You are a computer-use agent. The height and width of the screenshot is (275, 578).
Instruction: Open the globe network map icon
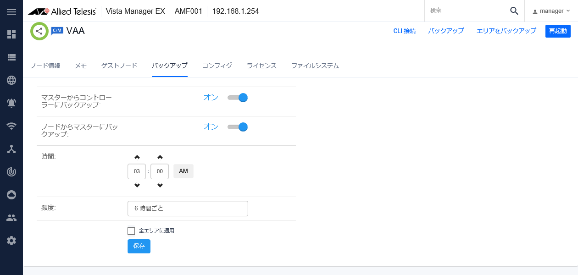[x=11, y=80]
